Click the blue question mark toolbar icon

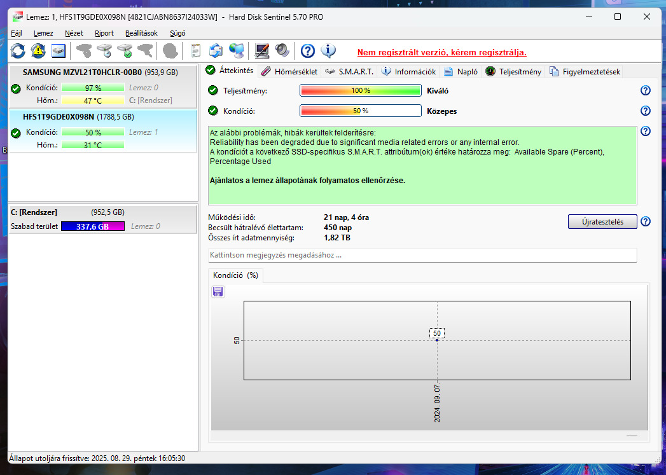click(x=307, y=51)
